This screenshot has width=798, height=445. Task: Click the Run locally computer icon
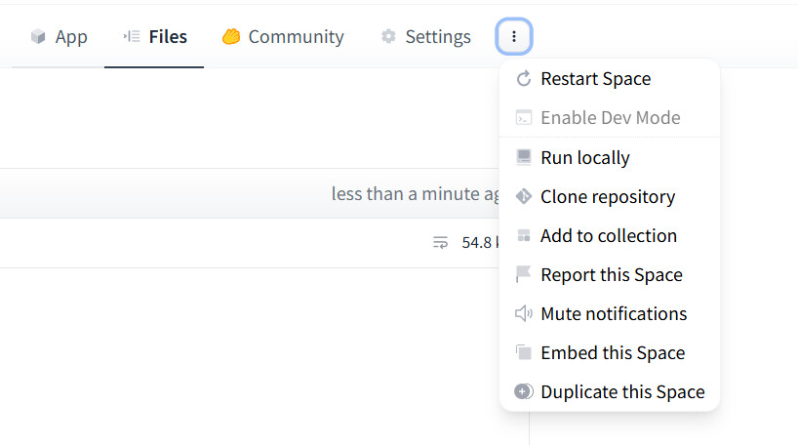point(524,157)
